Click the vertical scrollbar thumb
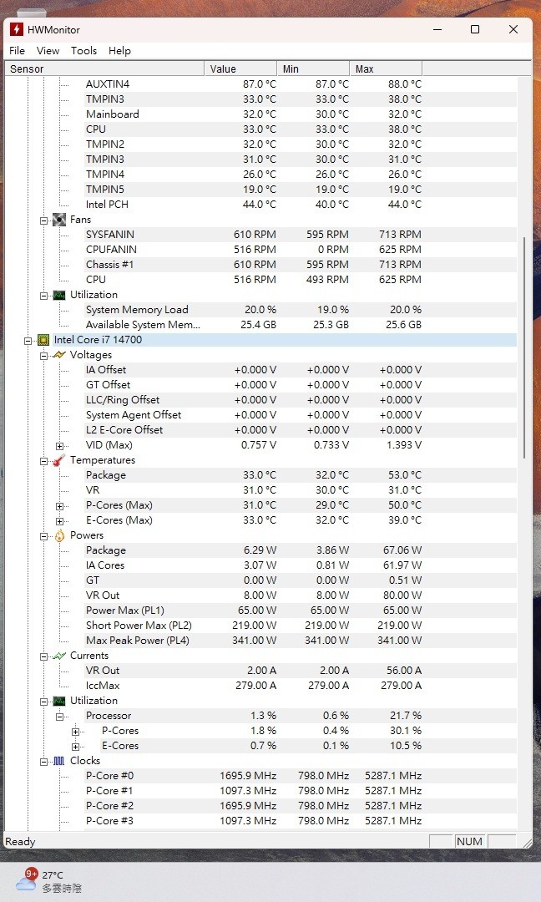The image size is (541, 902). click(524, 347)
